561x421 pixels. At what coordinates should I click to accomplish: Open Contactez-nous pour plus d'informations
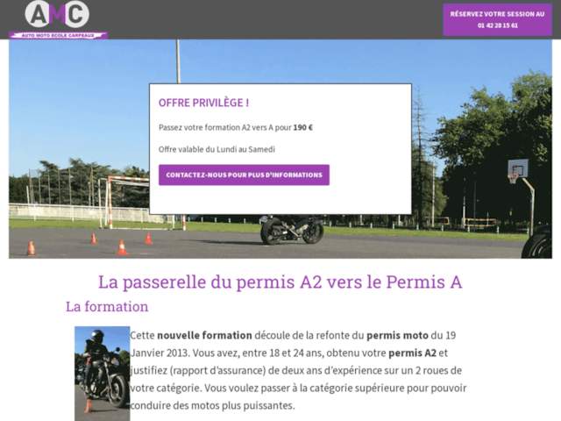click(244, 175)
